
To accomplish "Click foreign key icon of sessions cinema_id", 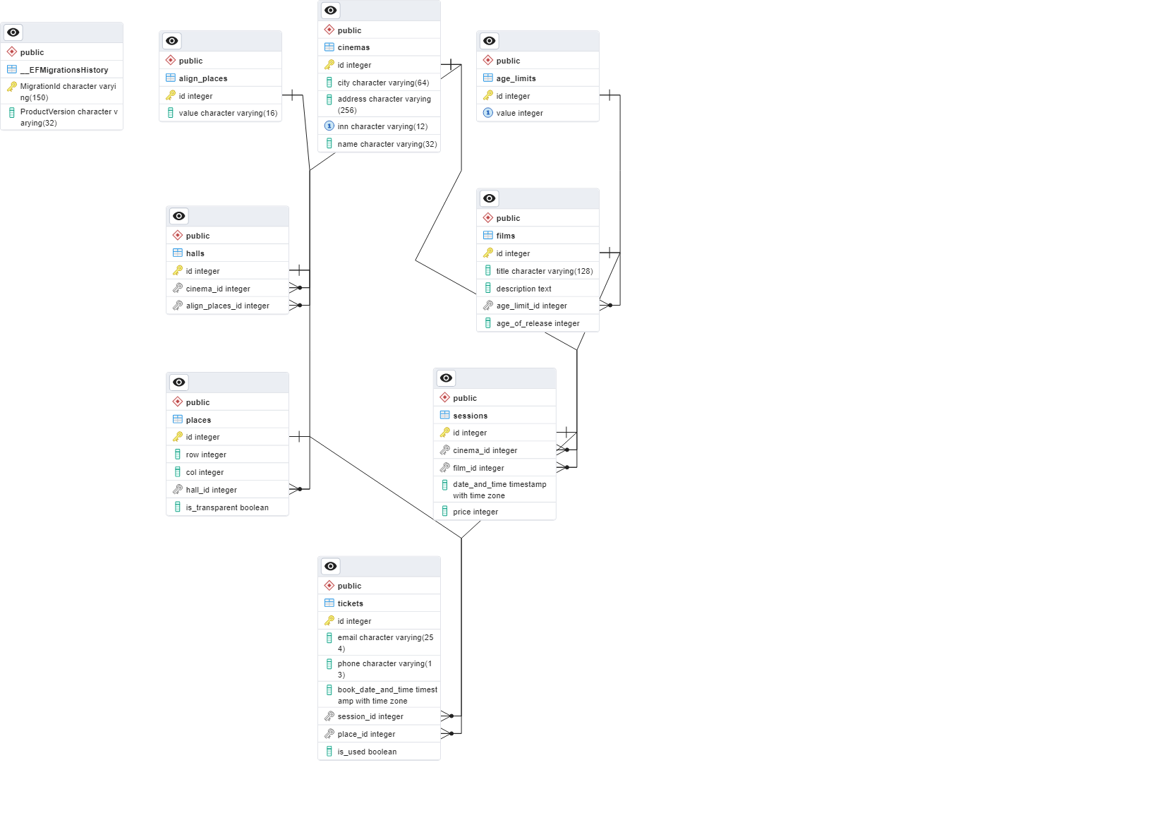I will pos(444,450).
